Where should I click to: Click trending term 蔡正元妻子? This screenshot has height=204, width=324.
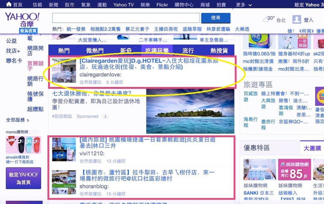(137, 29)
